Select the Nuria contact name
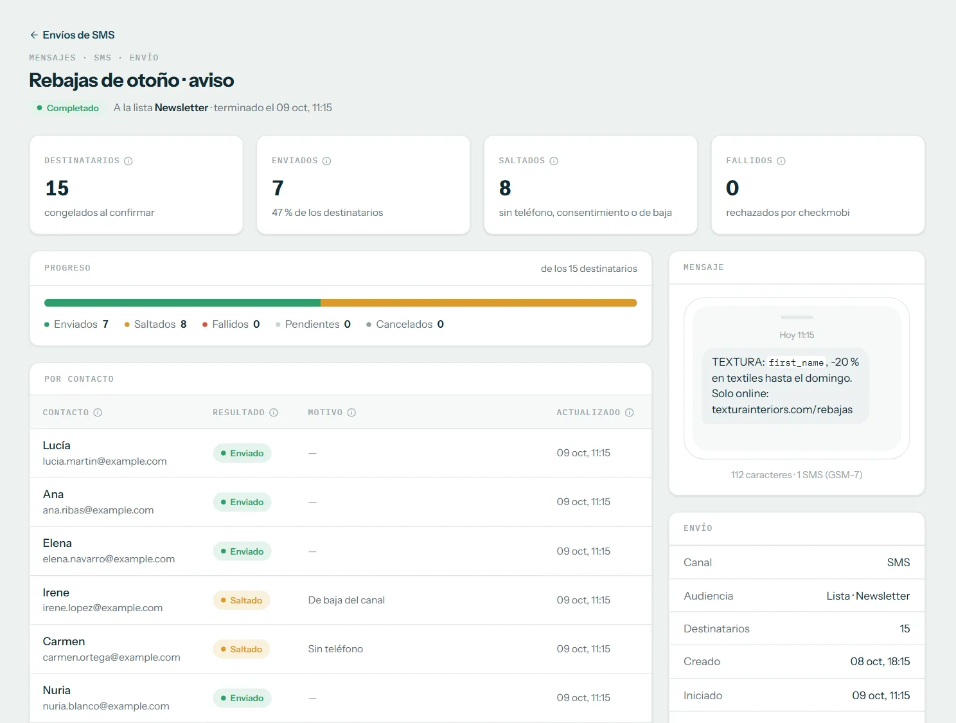 click(57, 690)
